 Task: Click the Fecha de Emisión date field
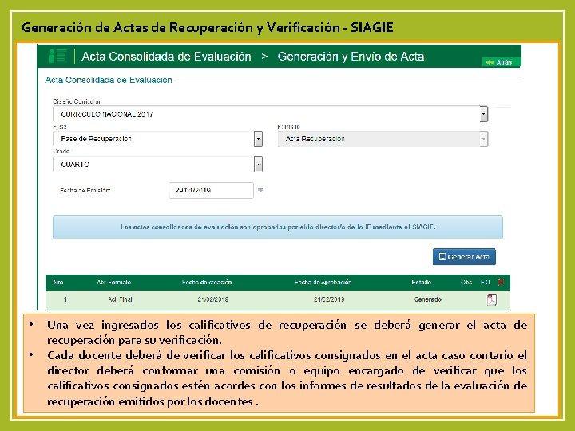point(211,190)
